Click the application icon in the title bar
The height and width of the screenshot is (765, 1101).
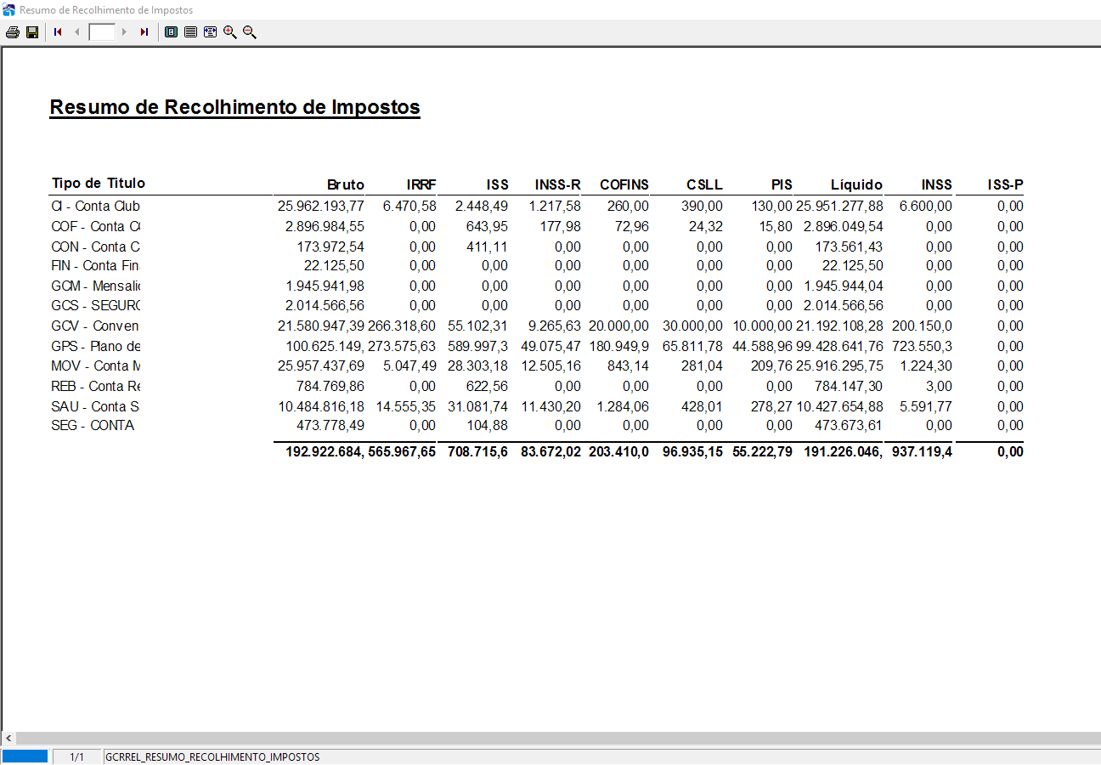(9, 10)
